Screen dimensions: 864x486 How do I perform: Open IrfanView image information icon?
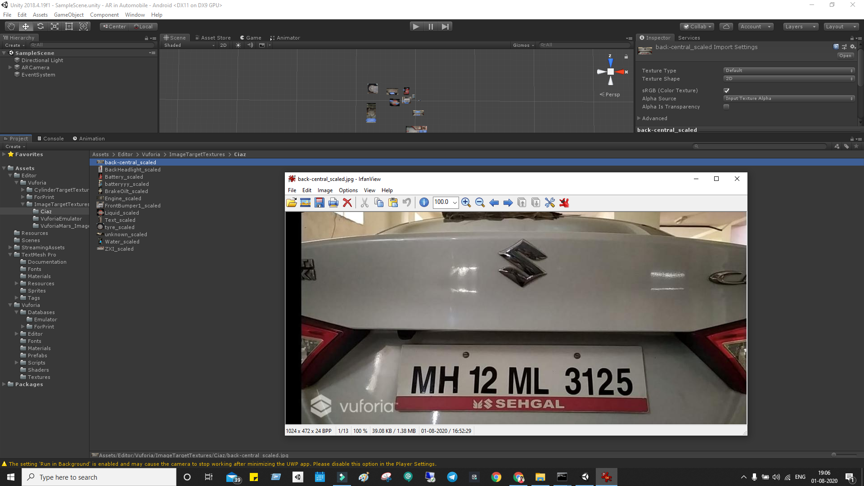423,202
